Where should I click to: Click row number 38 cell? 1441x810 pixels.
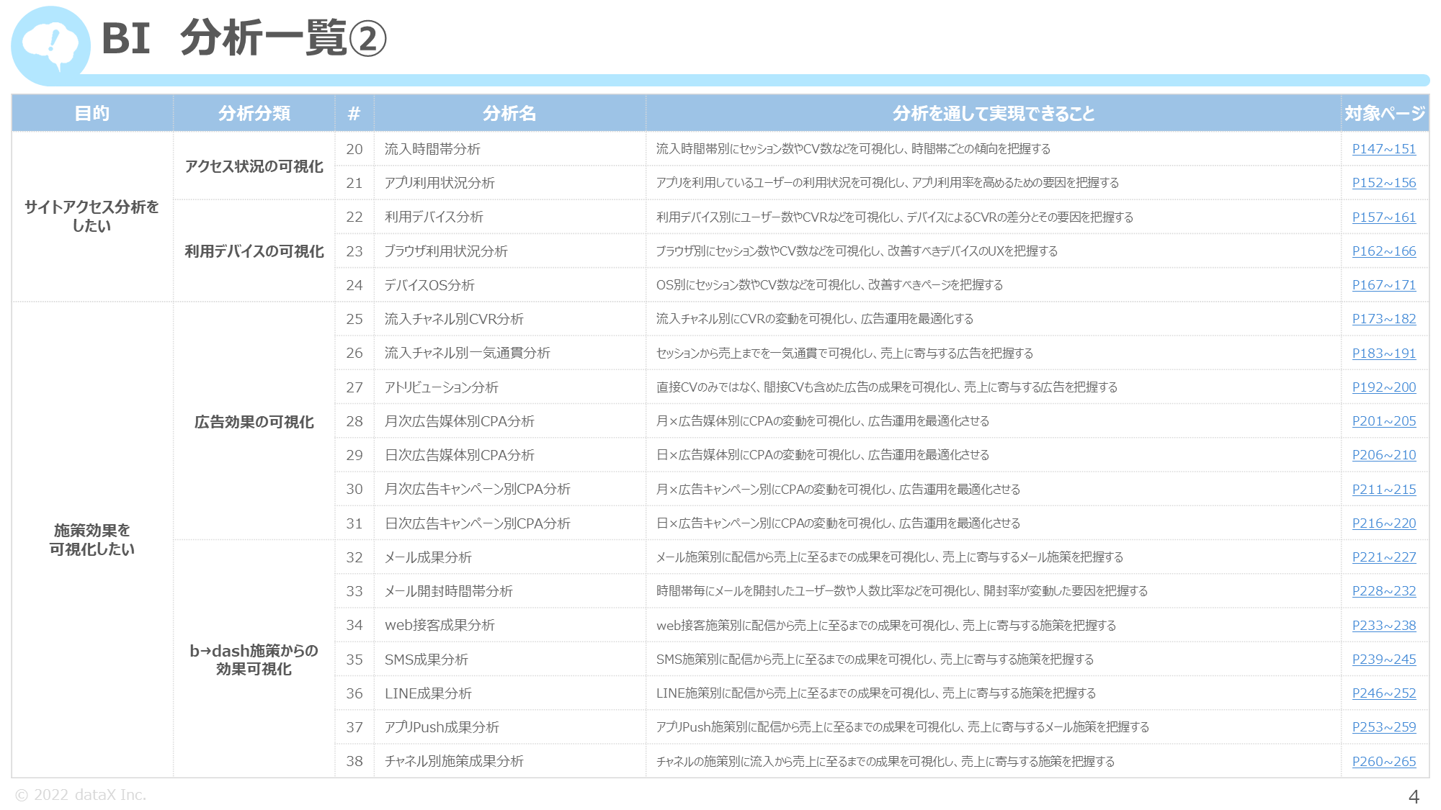tap(354, 762)
